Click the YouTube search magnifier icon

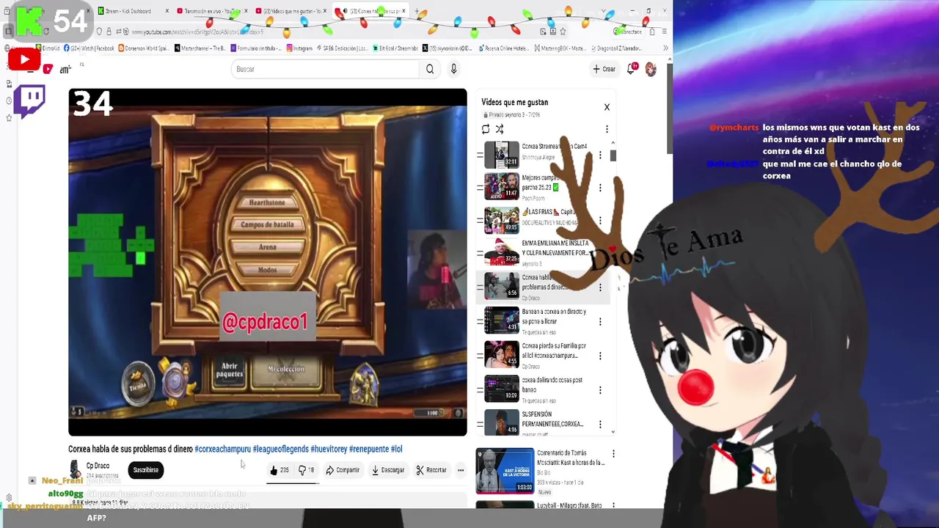pos(430,69)
